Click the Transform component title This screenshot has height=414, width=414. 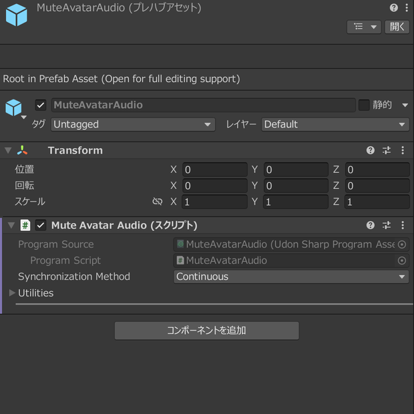click(75, 150)
